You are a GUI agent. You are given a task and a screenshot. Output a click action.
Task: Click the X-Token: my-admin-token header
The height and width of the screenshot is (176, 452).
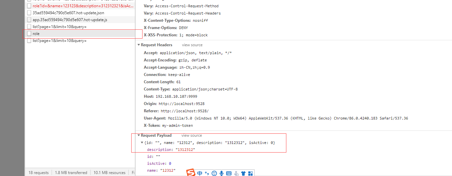(x=168, y=125)
